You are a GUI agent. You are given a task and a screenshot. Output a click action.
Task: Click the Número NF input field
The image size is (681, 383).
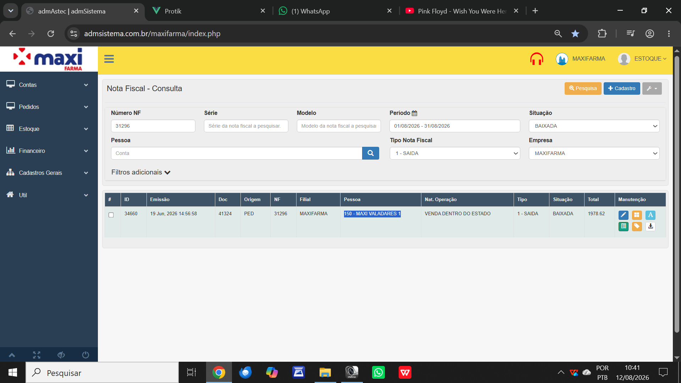[x=153, y=126]
